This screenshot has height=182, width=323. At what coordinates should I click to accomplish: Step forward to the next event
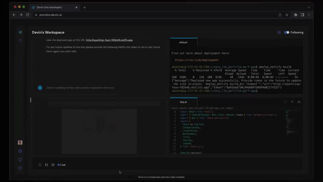tap(53, 165)
